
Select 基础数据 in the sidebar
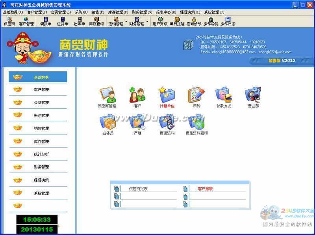point(38,77)
